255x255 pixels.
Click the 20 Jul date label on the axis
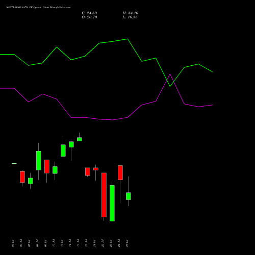point(86,243)
